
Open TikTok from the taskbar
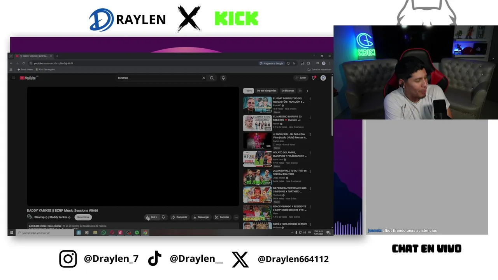tap(120, 233)
